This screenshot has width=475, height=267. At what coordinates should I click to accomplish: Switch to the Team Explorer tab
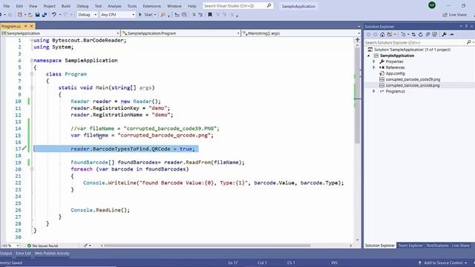click(410, 245)
